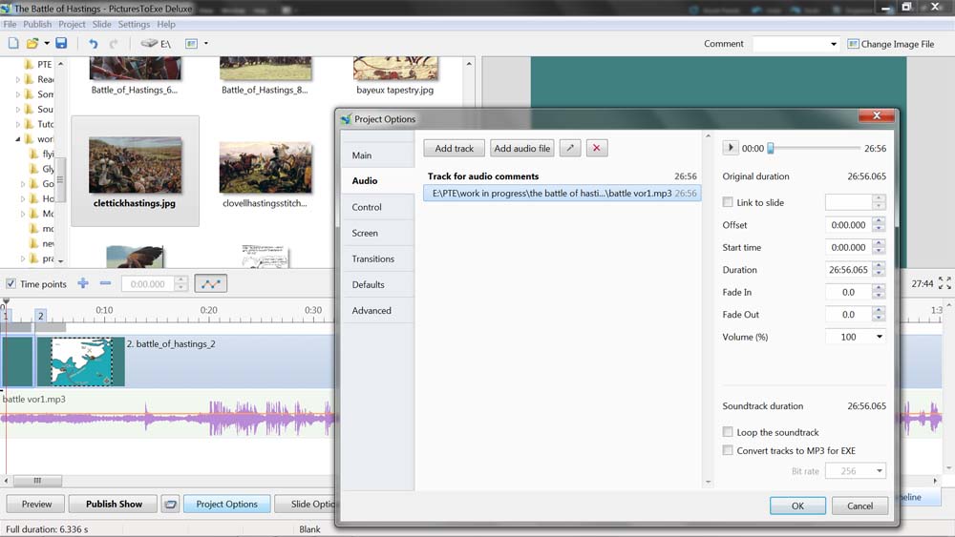Check Loop the soundtrack option
955x537 pixels.
coord(729,432)
